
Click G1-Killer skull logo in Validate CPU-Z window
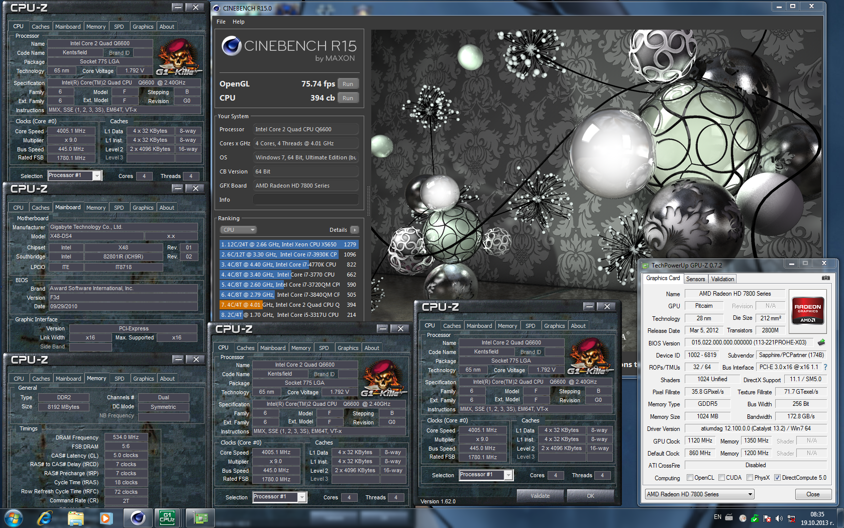590,357
